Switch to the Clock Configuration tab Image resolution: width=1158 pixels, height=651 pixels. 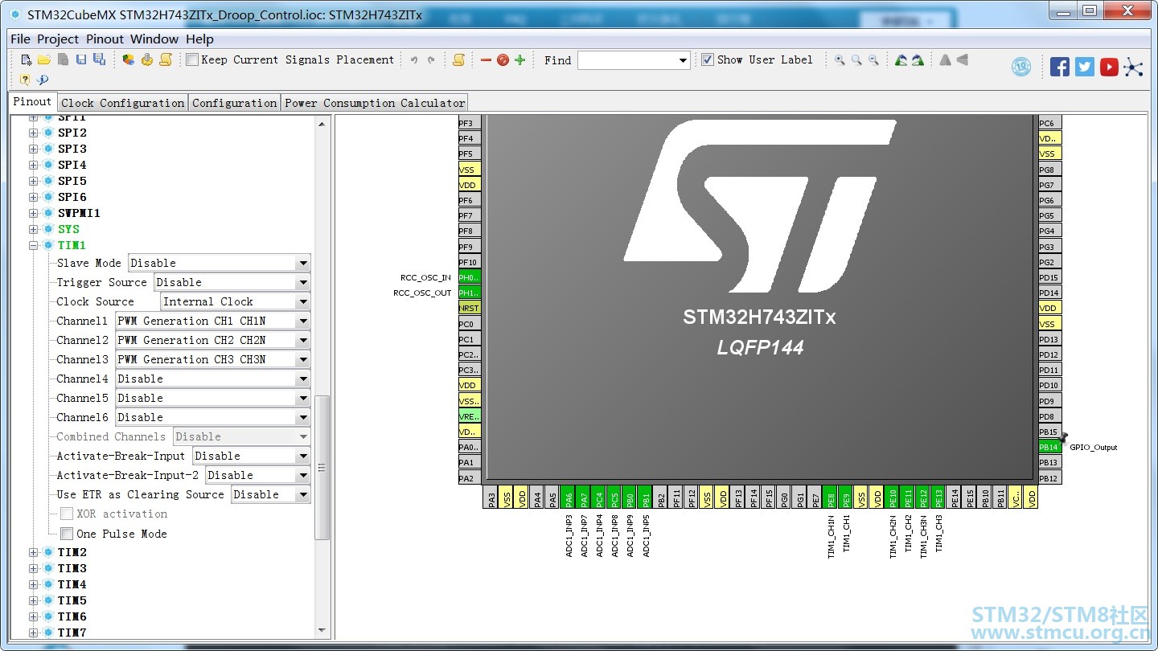pyautogui.click(x=122, y=103)
